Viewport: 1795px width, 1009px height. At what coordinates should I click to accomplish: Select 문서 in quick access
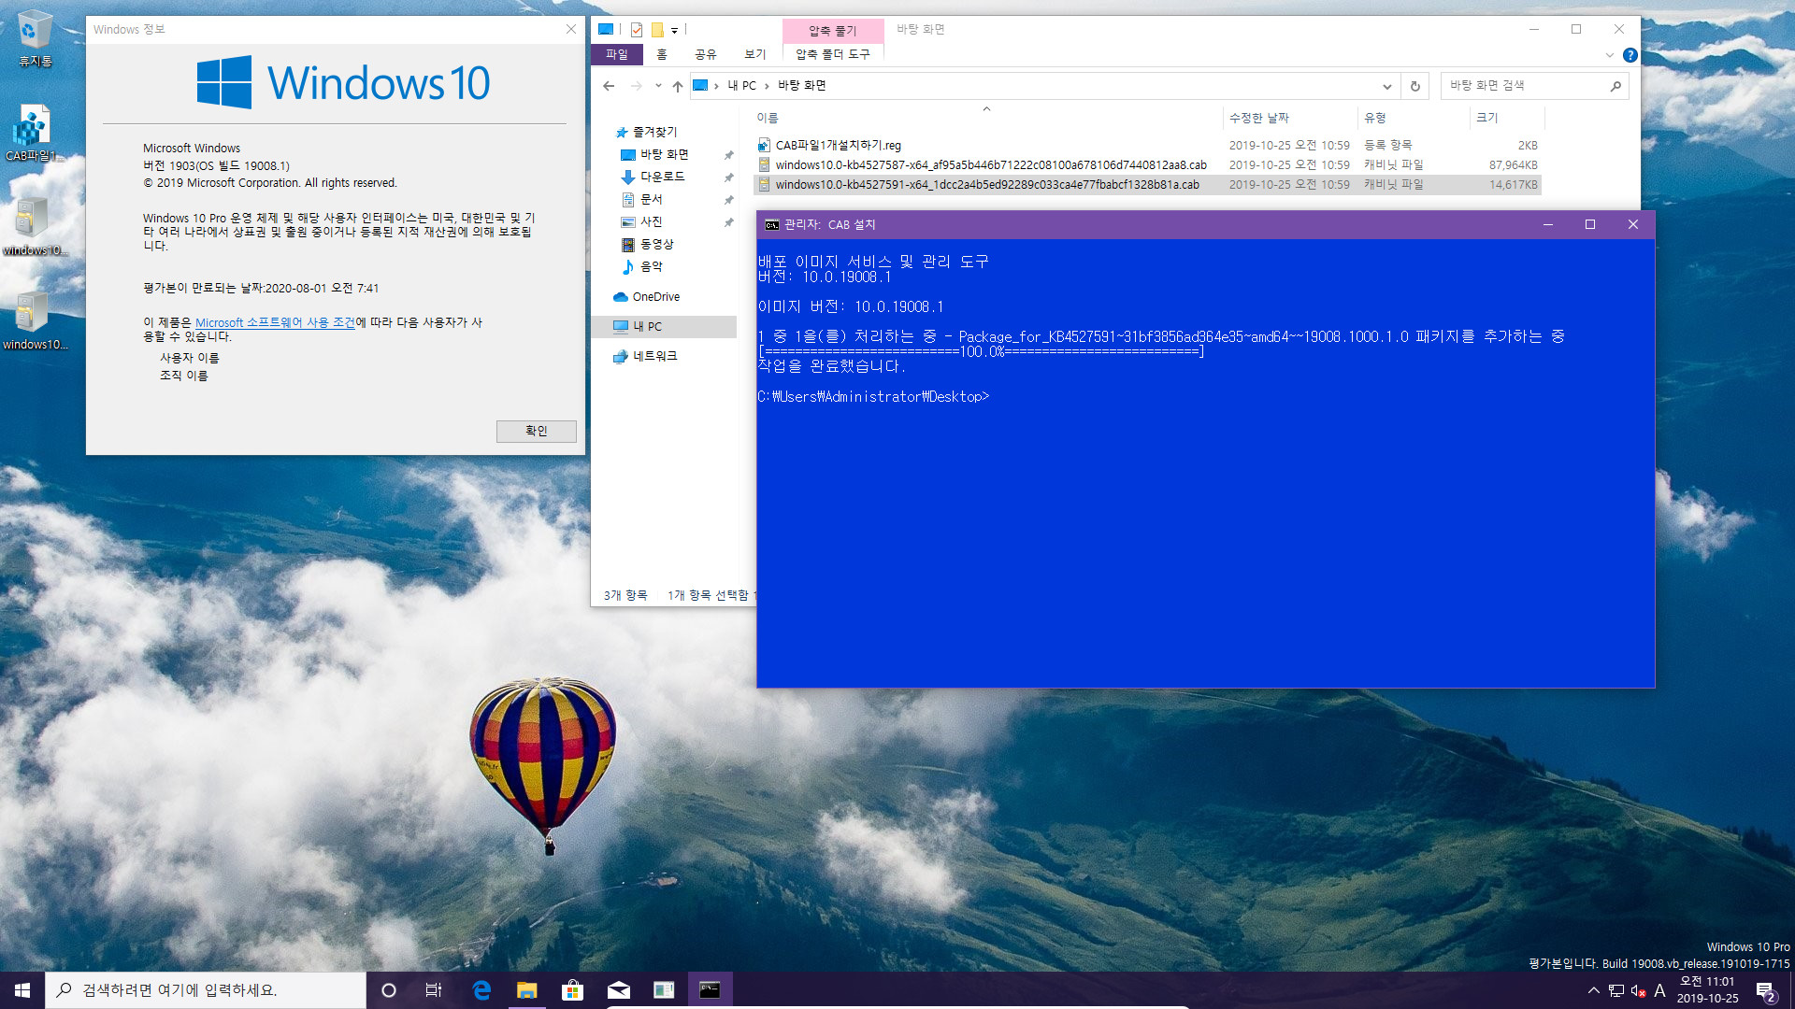pyautogui.click(x=652, y=199)
